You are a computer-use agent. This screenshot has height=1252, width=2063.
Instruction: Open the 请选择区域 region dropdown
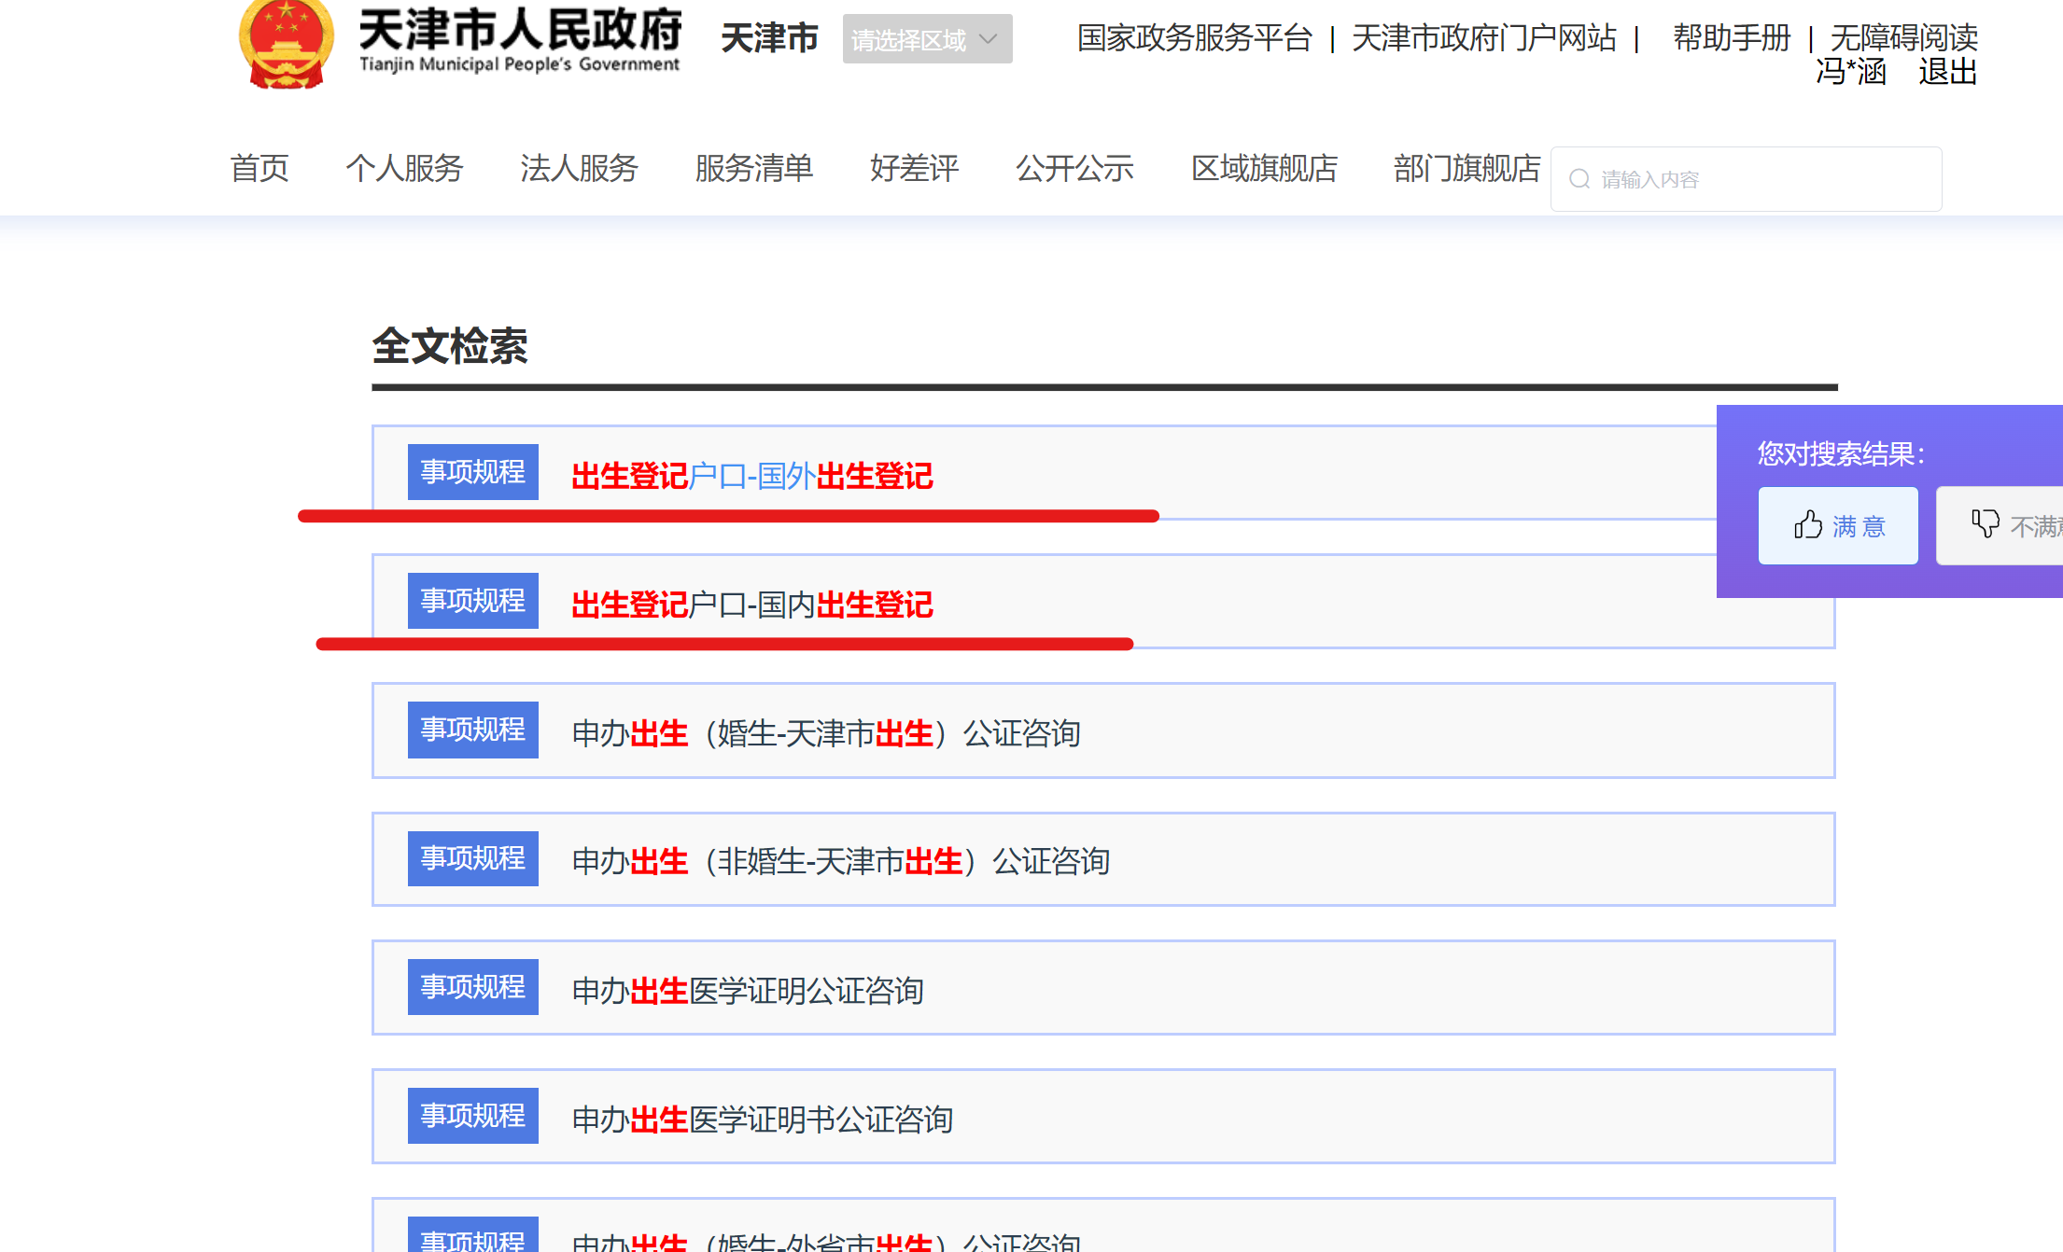click(926, 39)
